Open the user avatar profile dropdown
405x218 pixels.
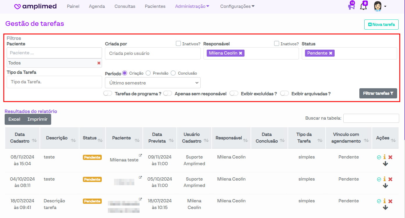[379, 6]
